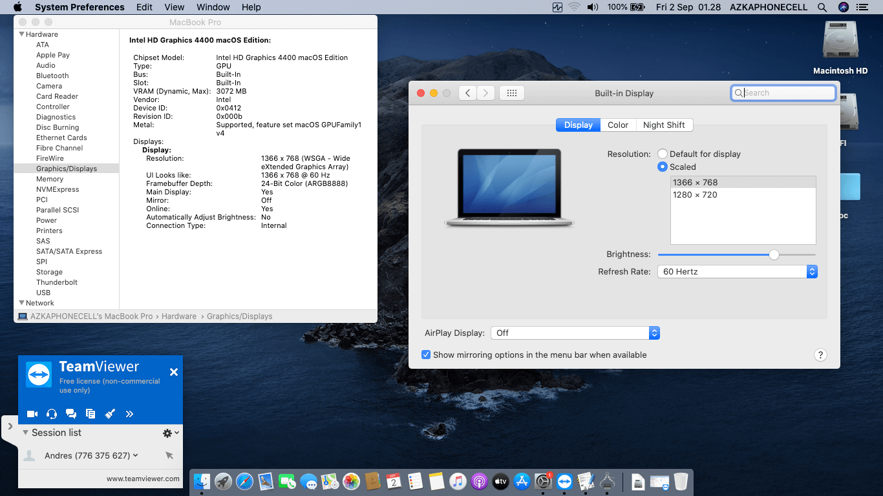Click the remote control cursor icon for Andres

pyautogui.click(x=169, y=456)
